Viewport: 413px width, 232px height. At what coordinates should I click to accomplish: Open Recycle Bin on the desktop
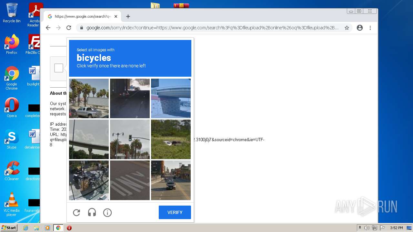tap(12, 13)
